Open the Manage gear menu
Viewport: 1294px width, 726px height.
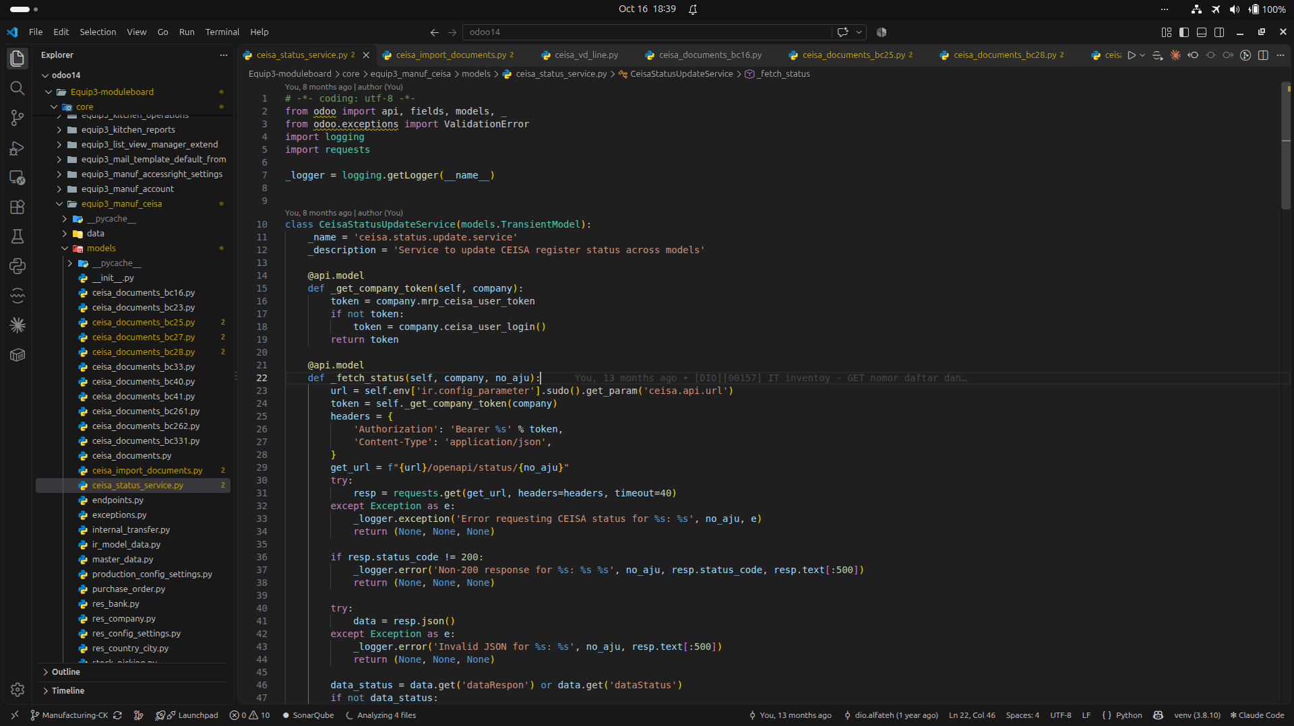coord(18,690)
